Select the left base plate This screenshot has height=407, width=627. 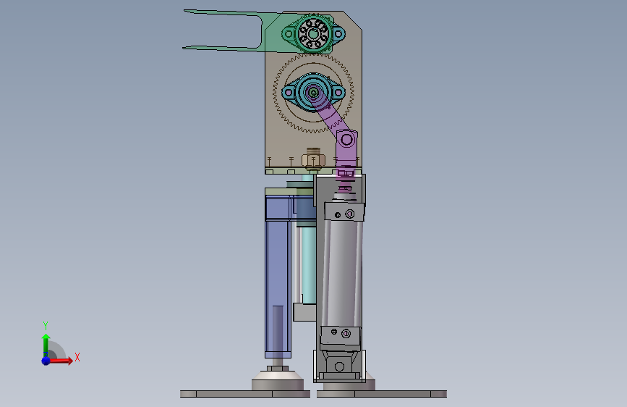[x=244, y=394]
